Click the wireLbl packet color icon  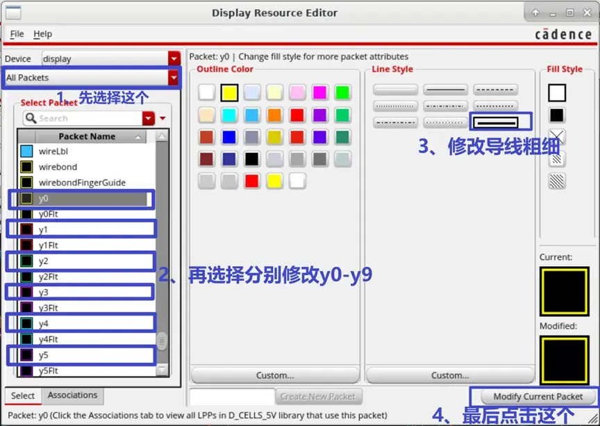pyautogui.click(x=26, y=151)
